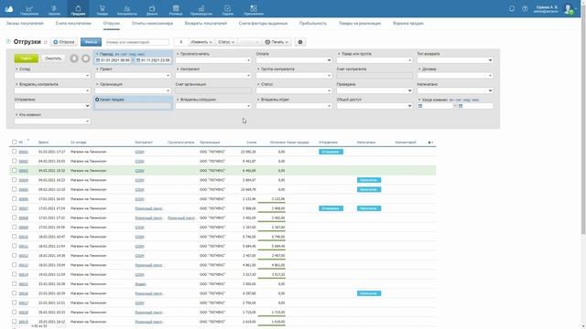Open Розничный покупатель link in row 00007

click(148, 208)
